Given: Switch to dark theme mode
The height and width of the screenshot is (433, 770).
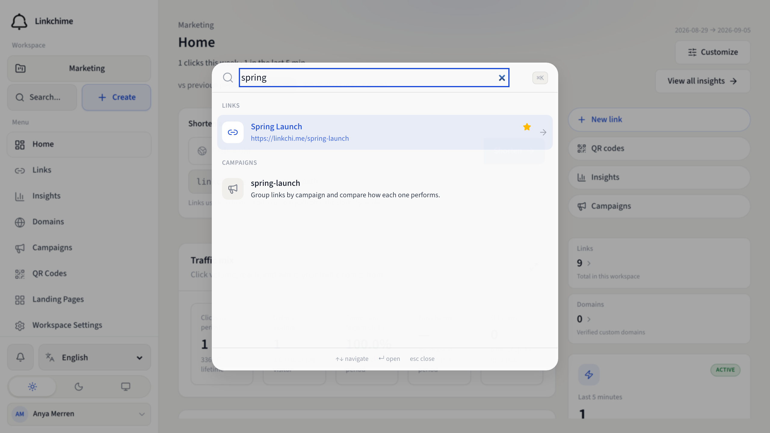Looking at the screenshot, I should coord(79,386).
